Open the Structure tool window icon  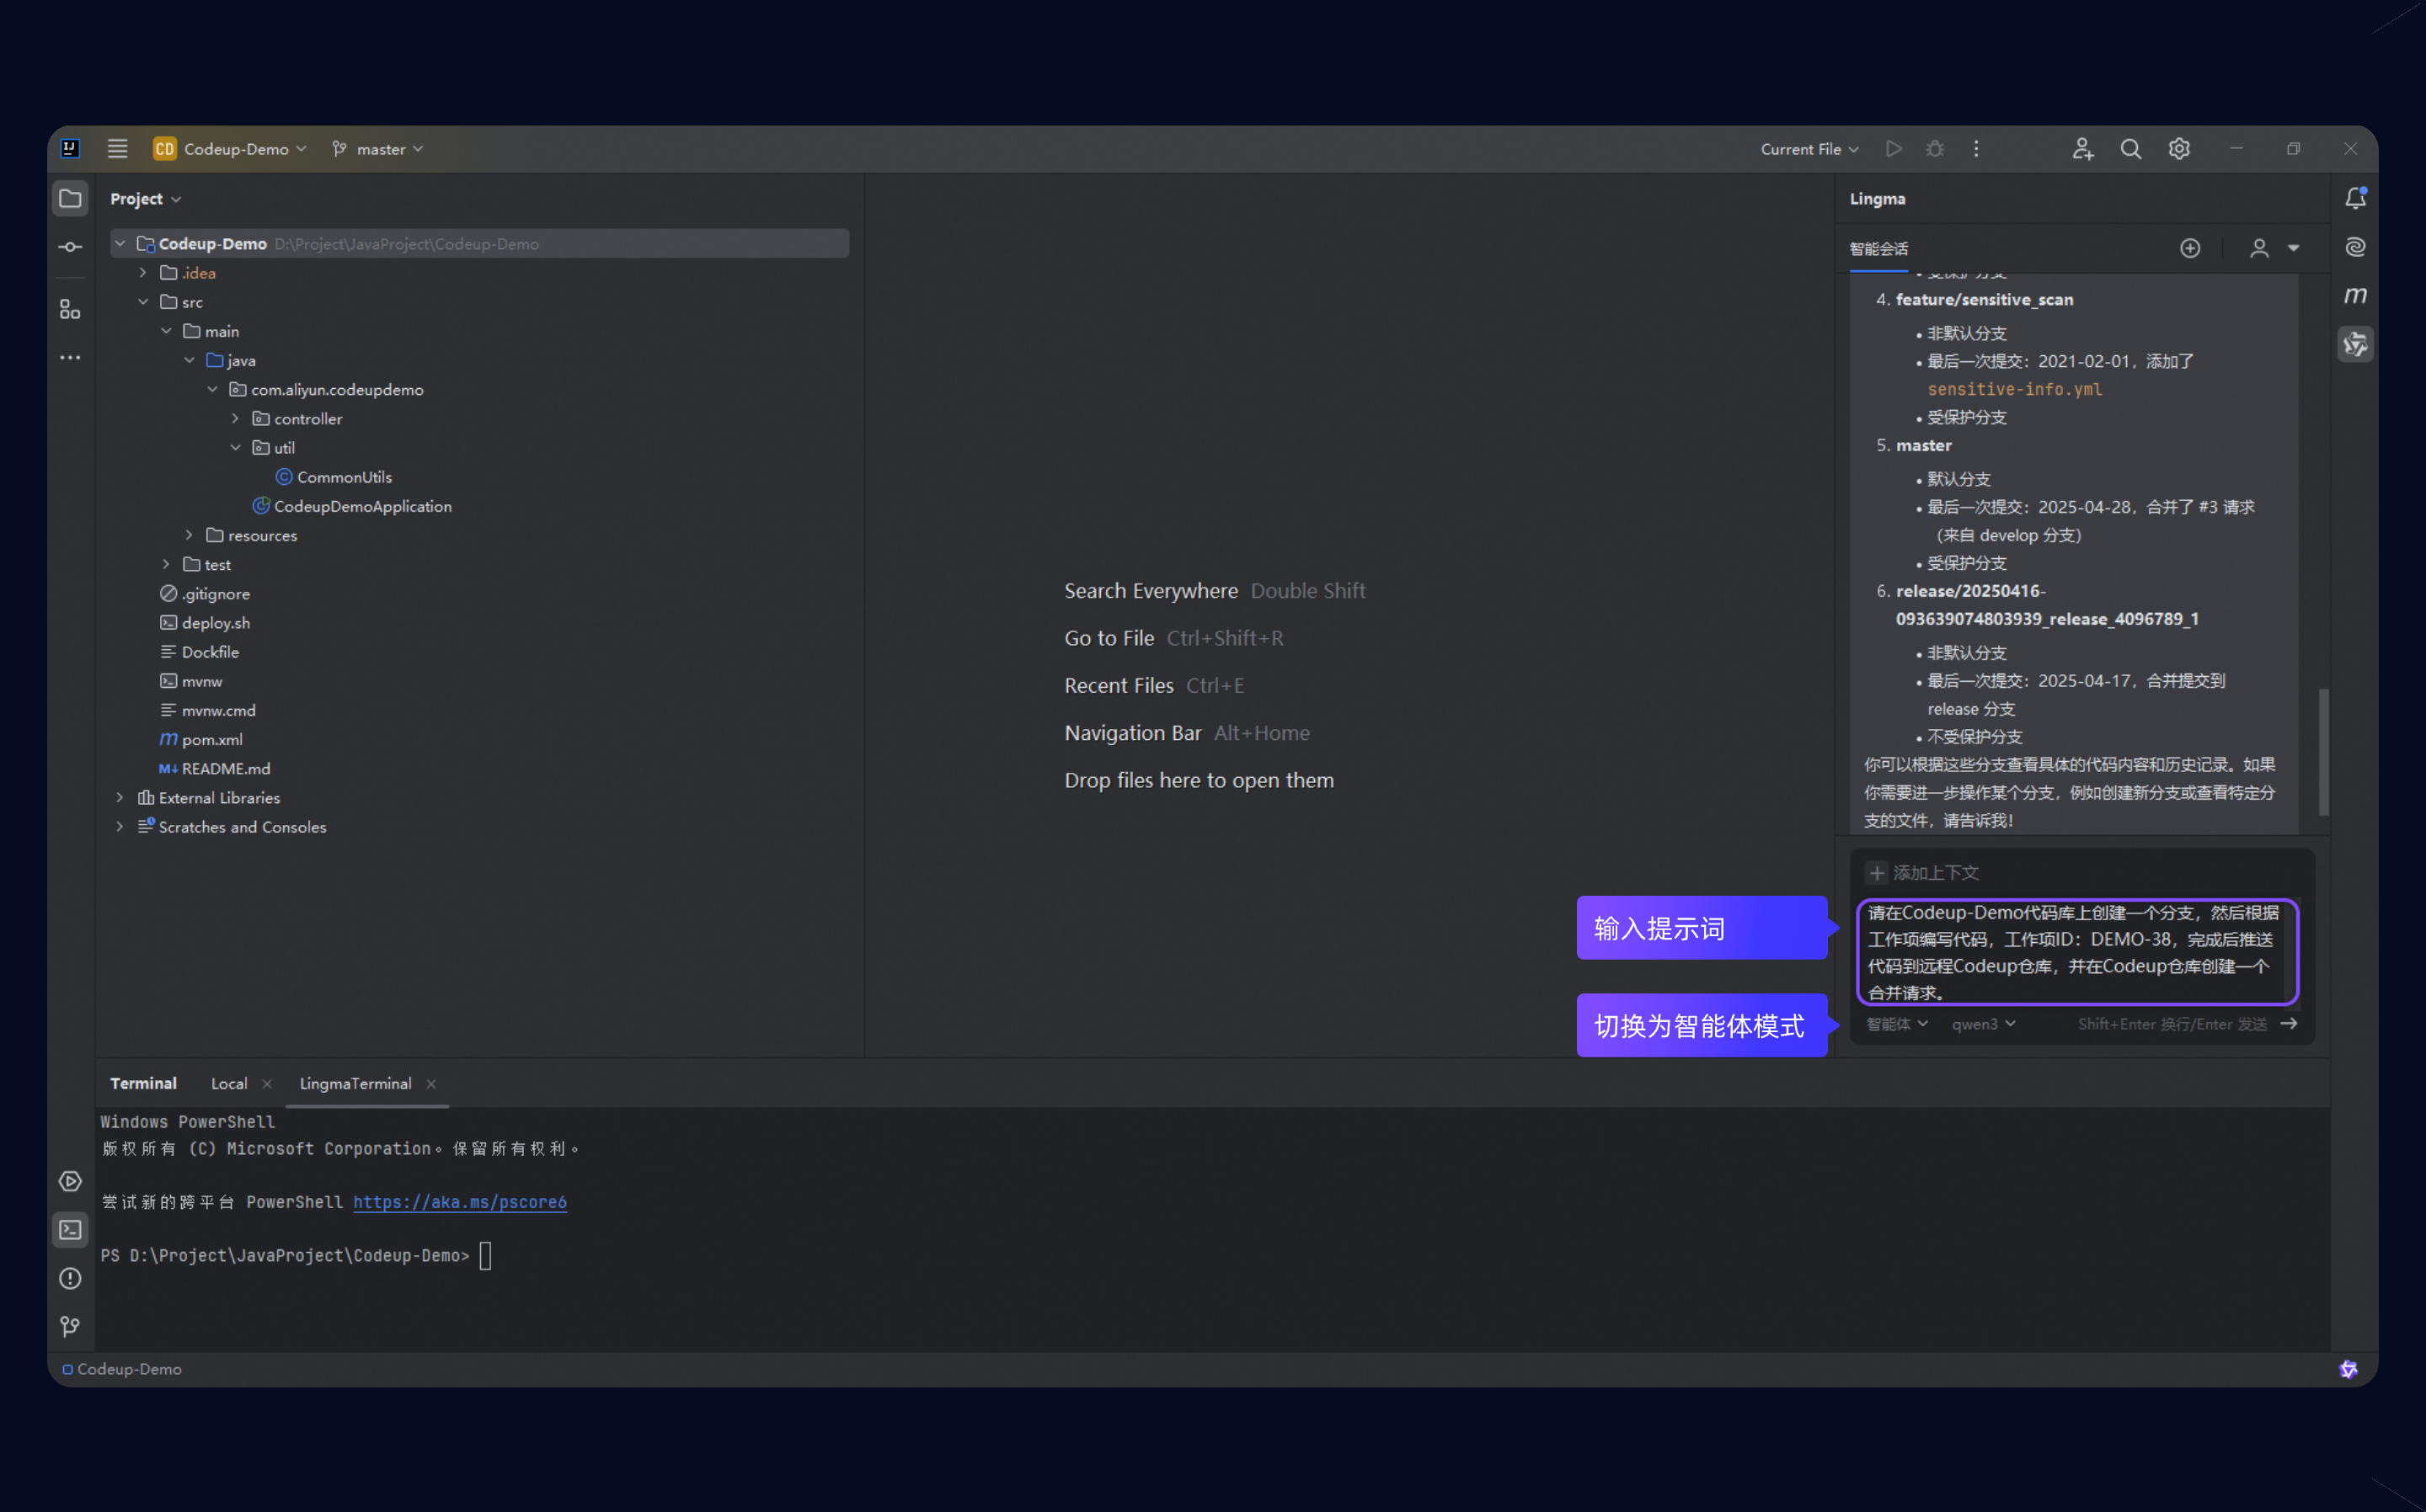[70, 309]
